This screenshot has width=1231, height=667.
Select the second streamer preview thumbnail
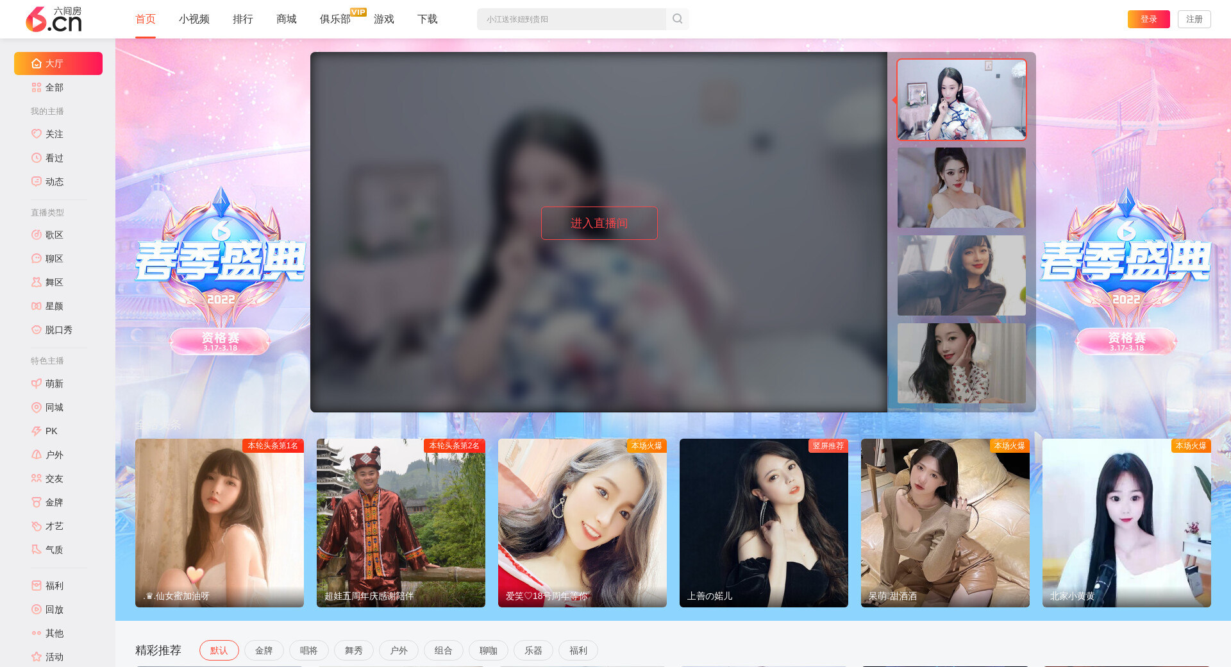(x=961, y=188)
